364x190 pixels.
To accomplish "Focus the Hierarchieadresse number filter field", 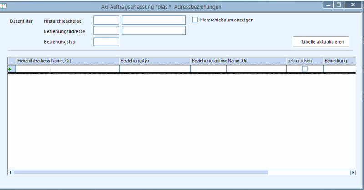I will 106,20.
